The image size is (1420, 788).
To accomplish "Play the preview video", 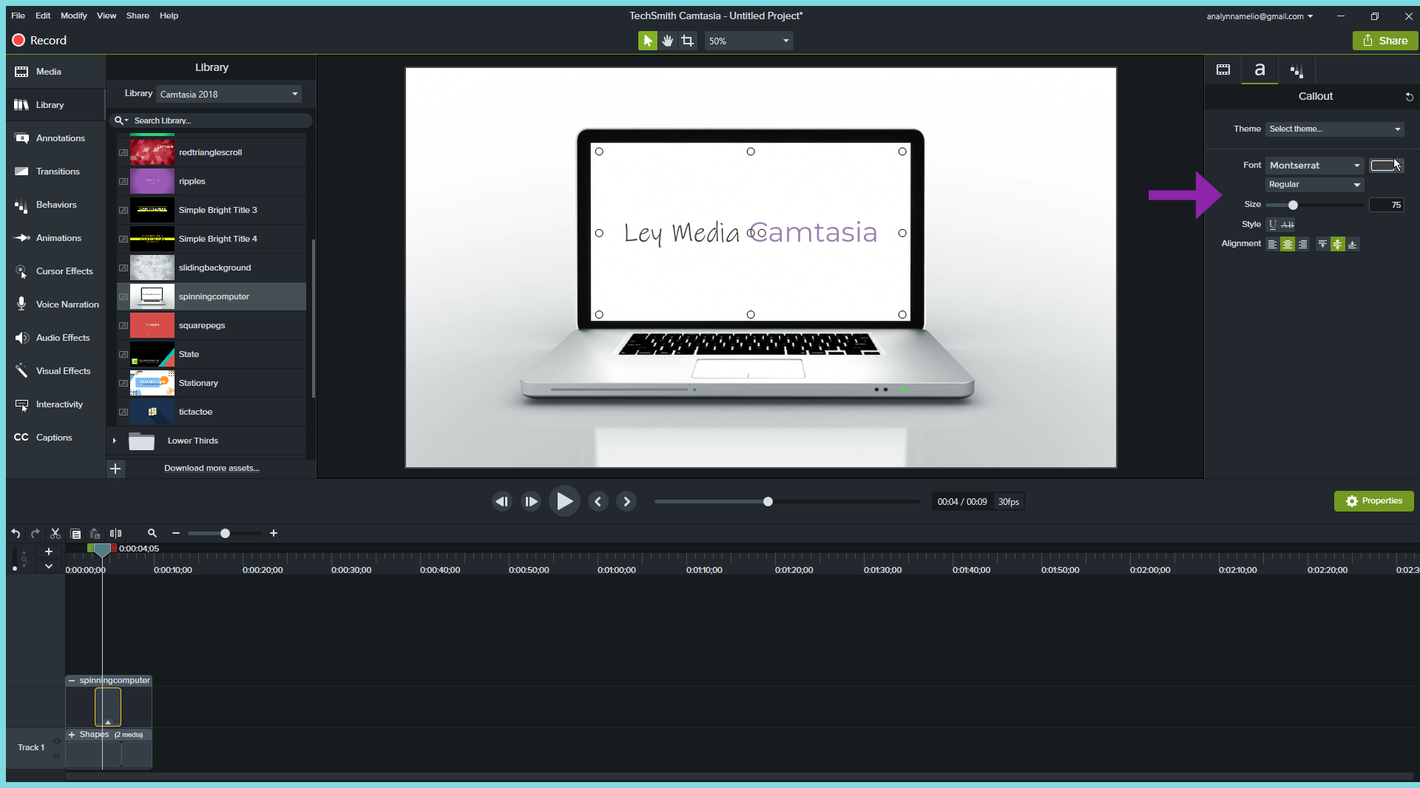I will pos(564,501).
